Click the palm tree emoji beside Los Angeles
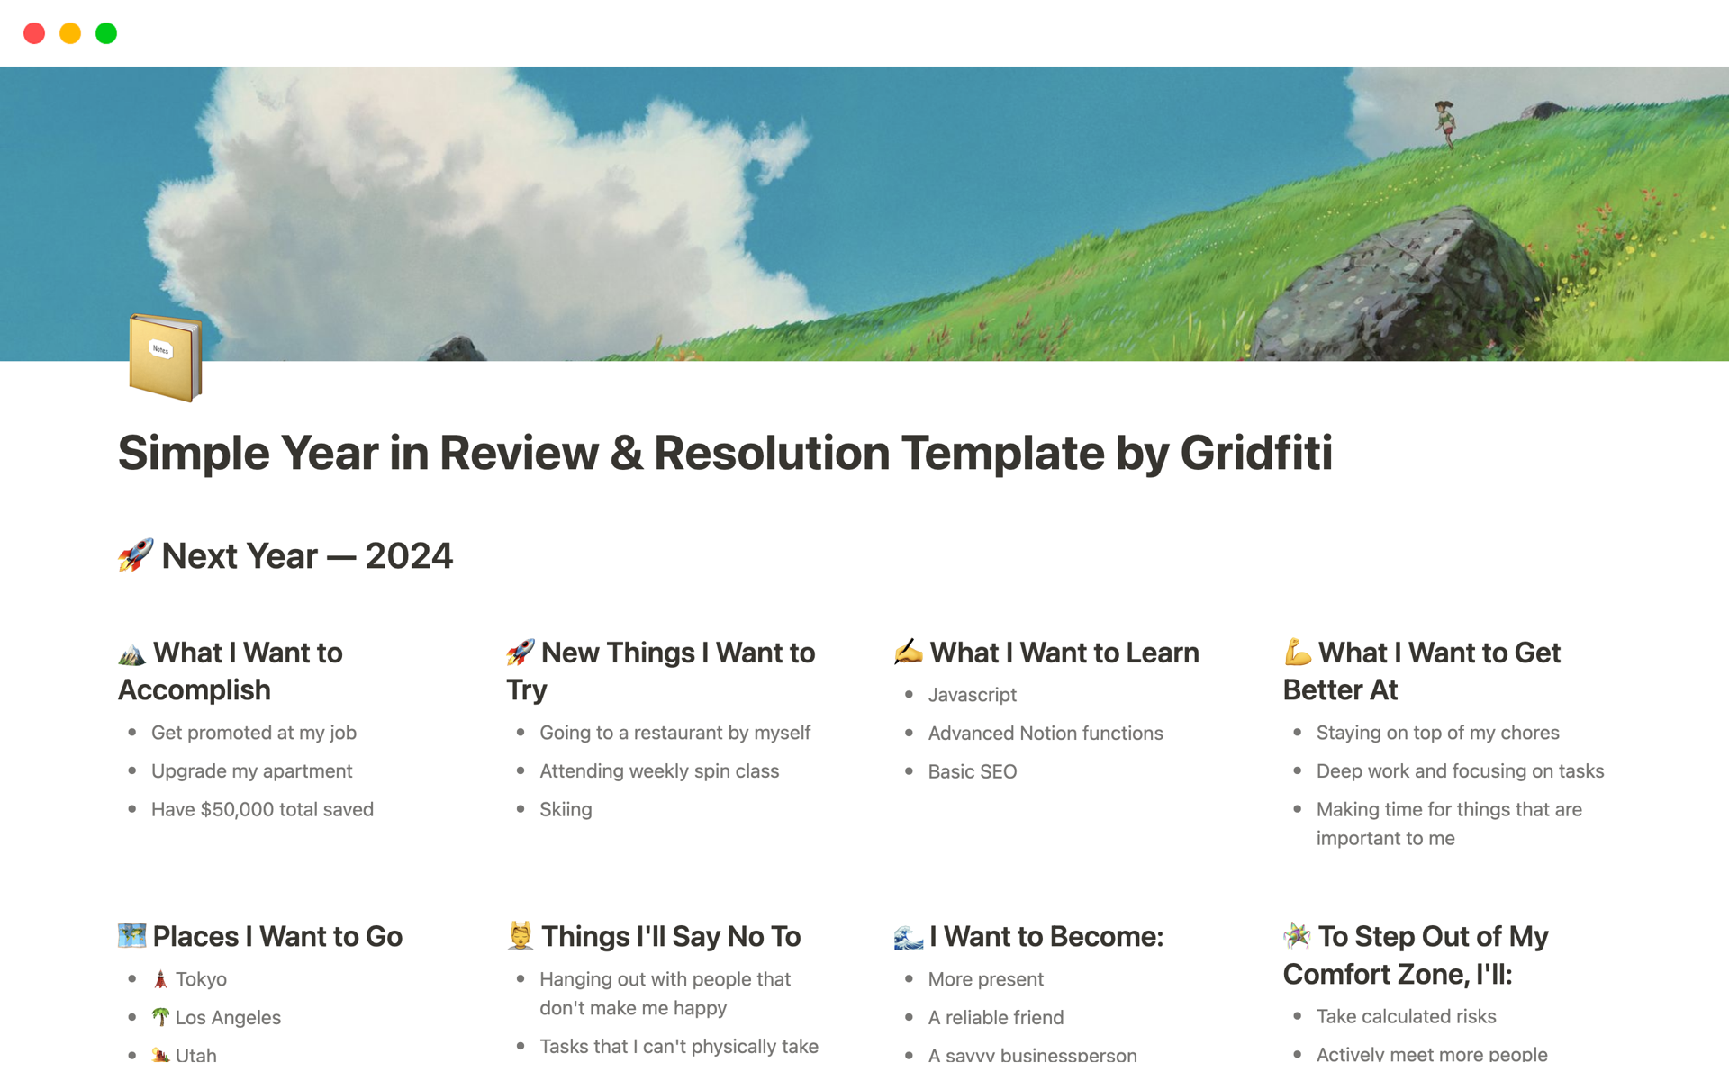The width and height of the screenshot is (1729, 1080). (x=160, y=1017)
